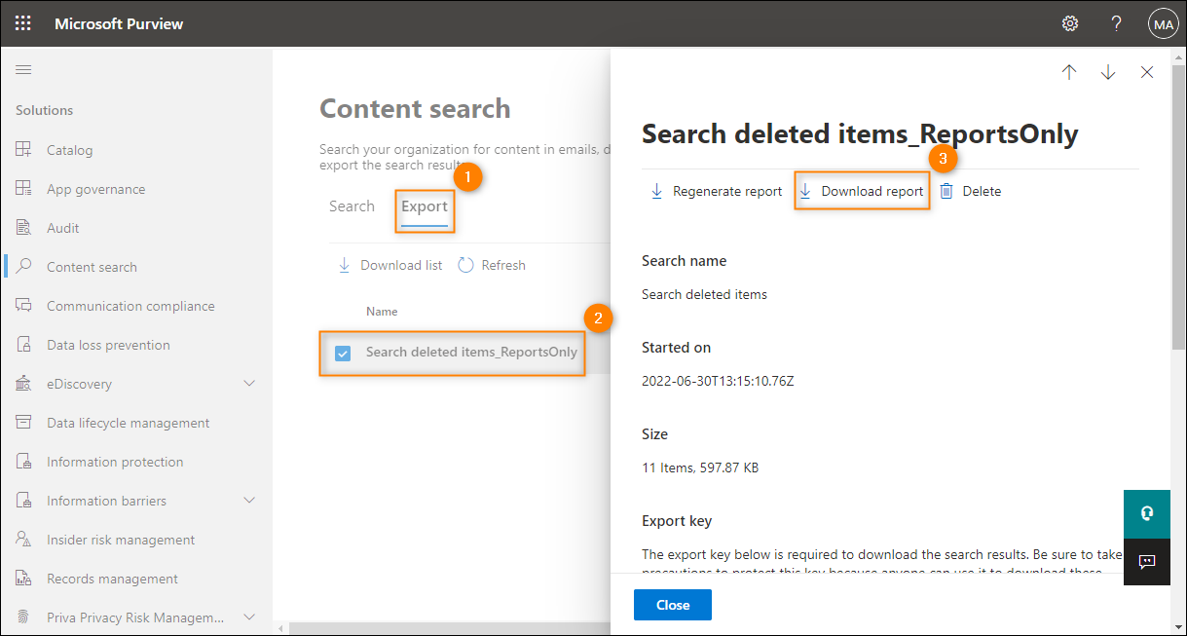
Task: Click the Communication compliance icon
Action: (x=23, y=306)
